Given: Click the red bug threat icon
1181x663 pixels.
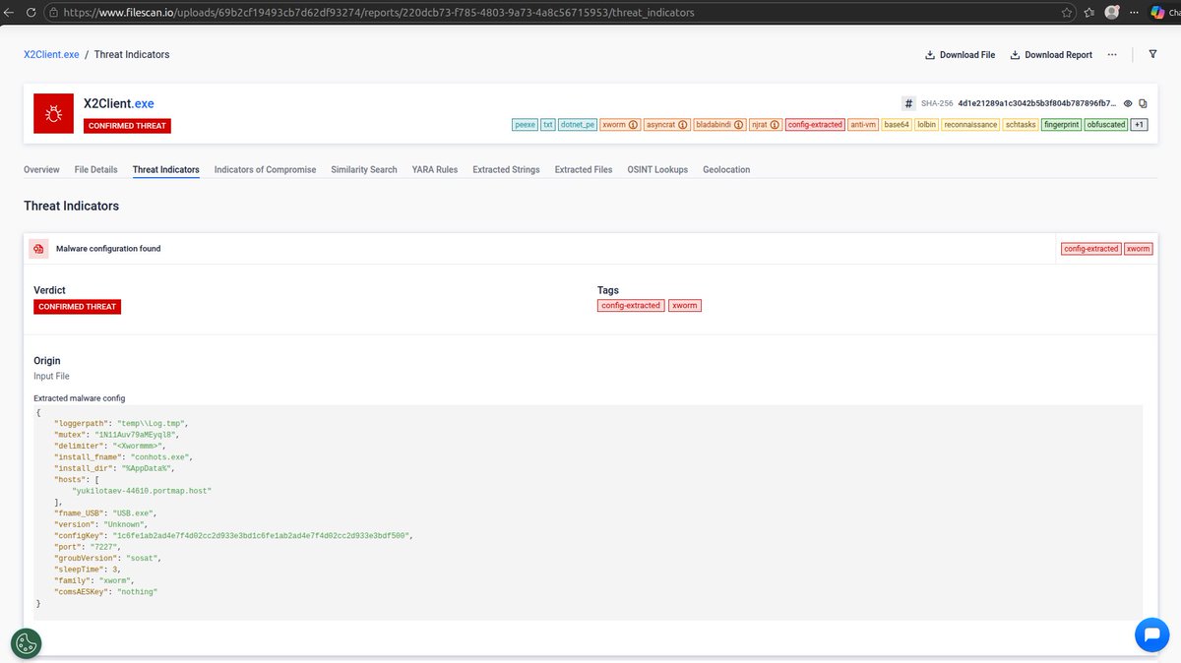Looking at the screenshot, I should (54, 114).
